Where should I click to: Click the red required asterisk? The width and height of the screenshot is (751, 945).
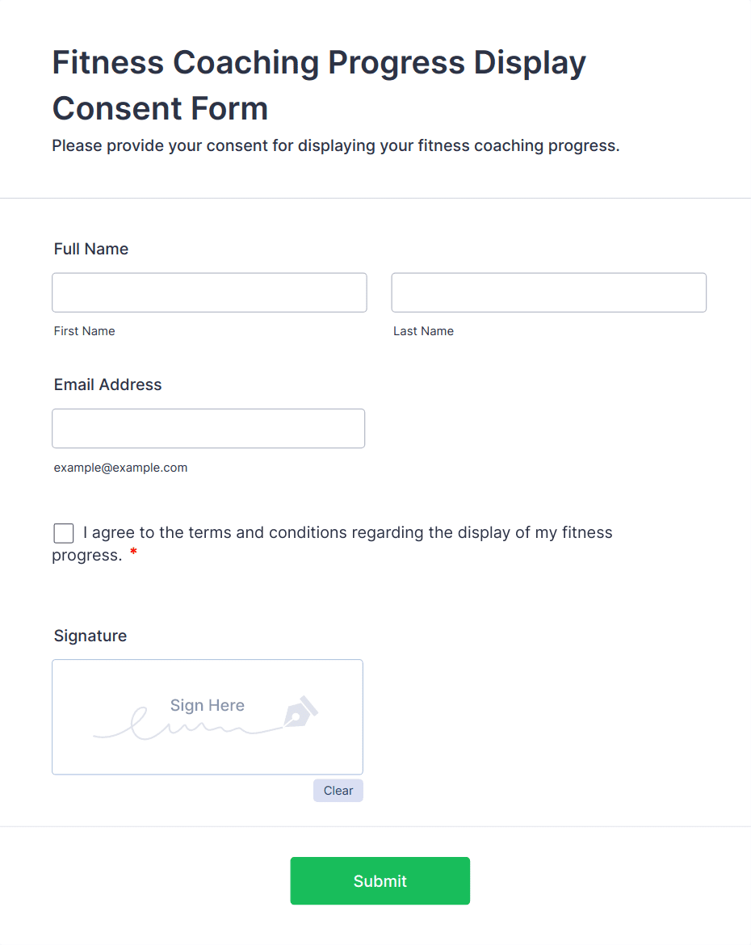click(133, 553)
